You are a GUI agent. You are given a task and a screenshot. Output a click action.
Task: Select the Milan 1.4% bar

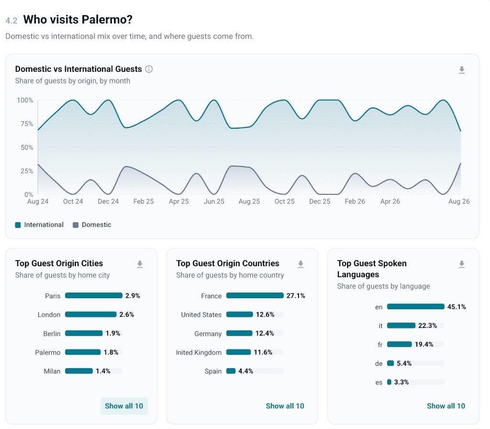tap(79, 371)
